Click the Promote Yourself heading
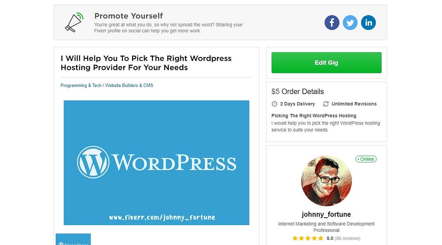The width and height of the screenshot is (442, 245). [x=129, y=16]
